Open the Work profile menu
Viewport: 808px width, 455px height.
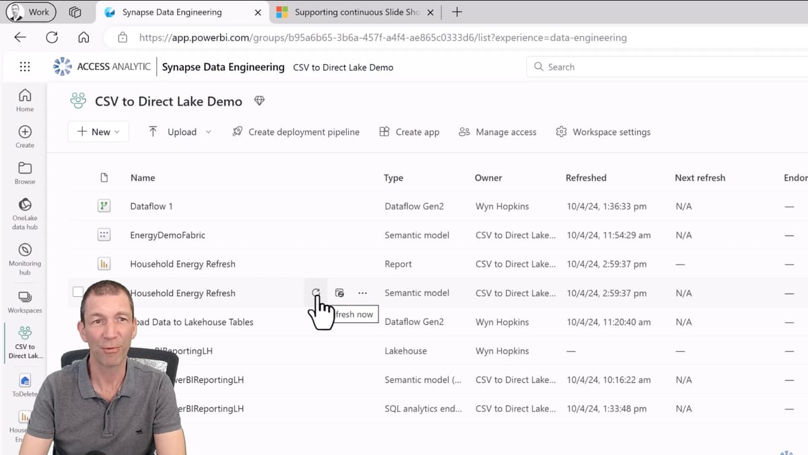click(31, 11)
